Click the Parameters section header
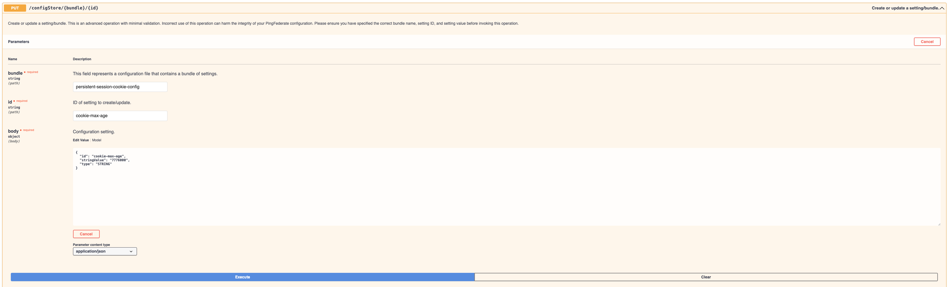 (x=19, y=41)
